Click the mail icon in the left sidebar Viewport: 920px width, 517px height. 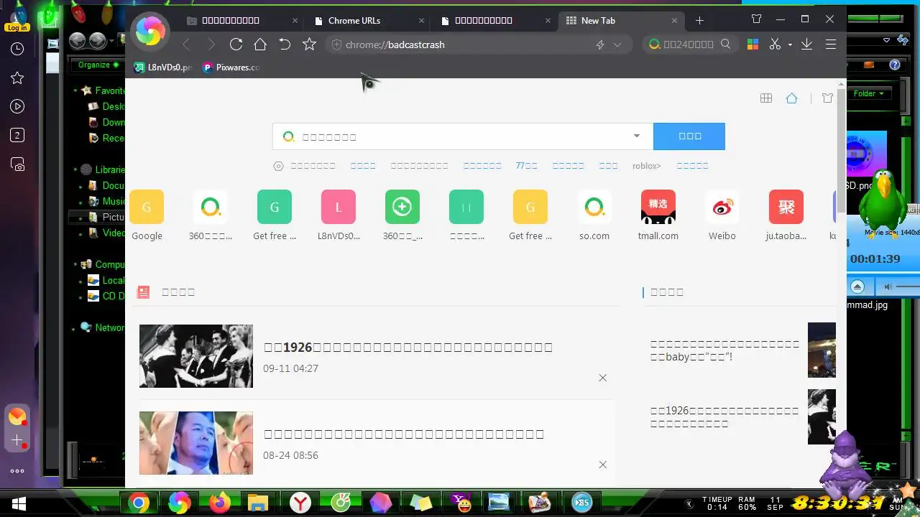[17, 416]
